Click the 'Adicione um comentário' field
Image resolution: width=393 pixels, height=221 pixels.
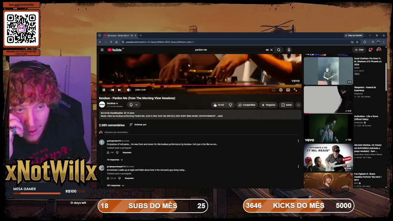pyautogui.click(x=201, y=132)
